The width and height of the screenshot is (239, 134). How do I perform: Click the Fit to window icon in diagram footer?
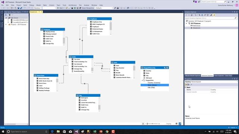pos(143,124)
